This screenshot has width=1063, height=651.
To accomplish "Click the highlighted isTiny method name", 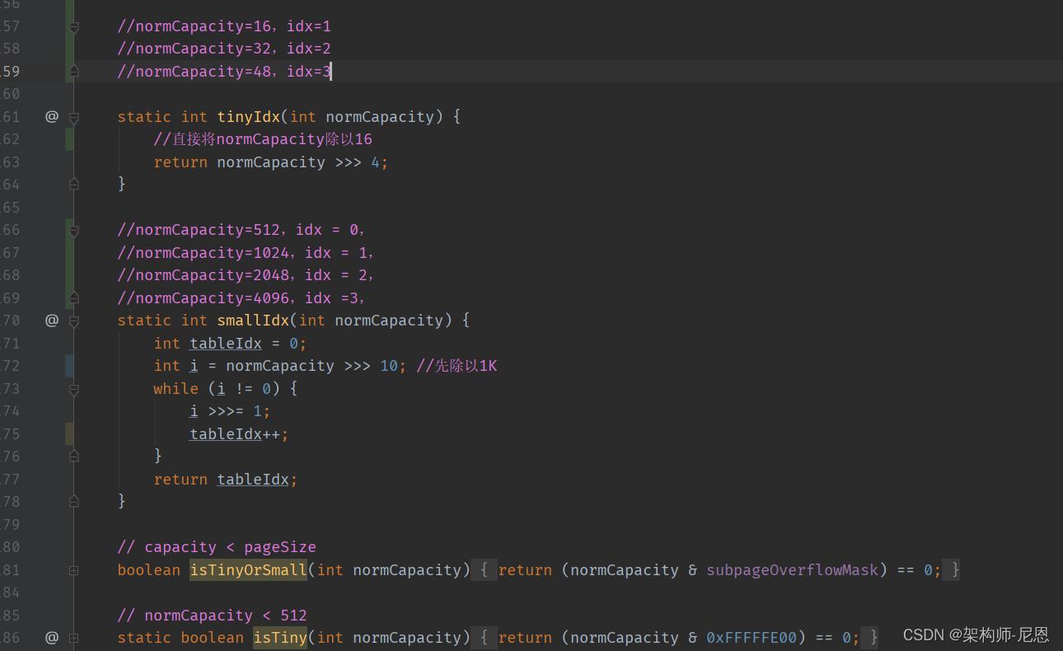I will pyautogui.click(x=279, y=638).
